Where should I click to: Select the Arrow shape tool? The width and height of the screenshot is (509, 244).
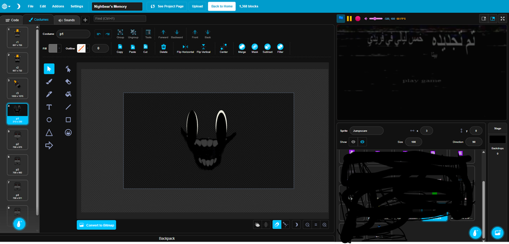coord(49,146)
